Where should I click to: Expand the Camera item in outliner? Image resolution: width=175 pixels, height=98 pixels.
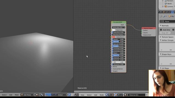[x=163, y=7]
